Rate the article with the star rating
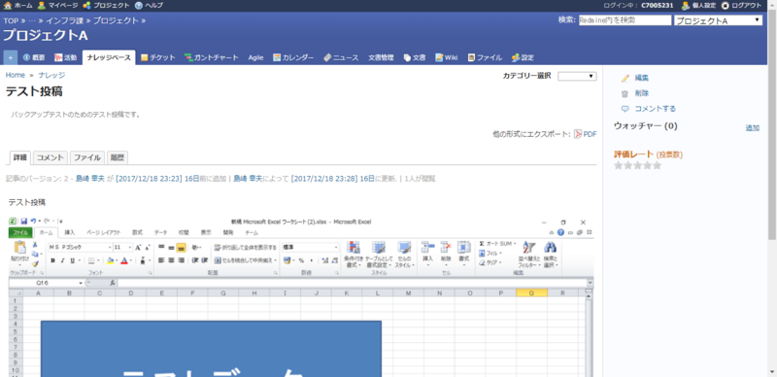 point(638,166)
